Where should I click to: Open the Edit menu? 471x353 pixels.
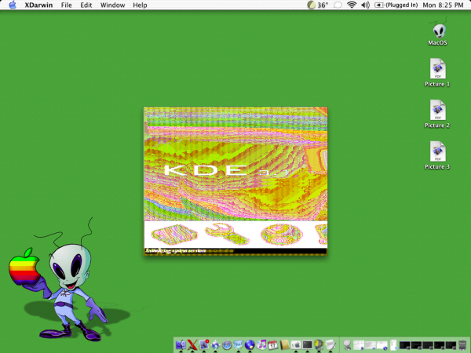86,5
